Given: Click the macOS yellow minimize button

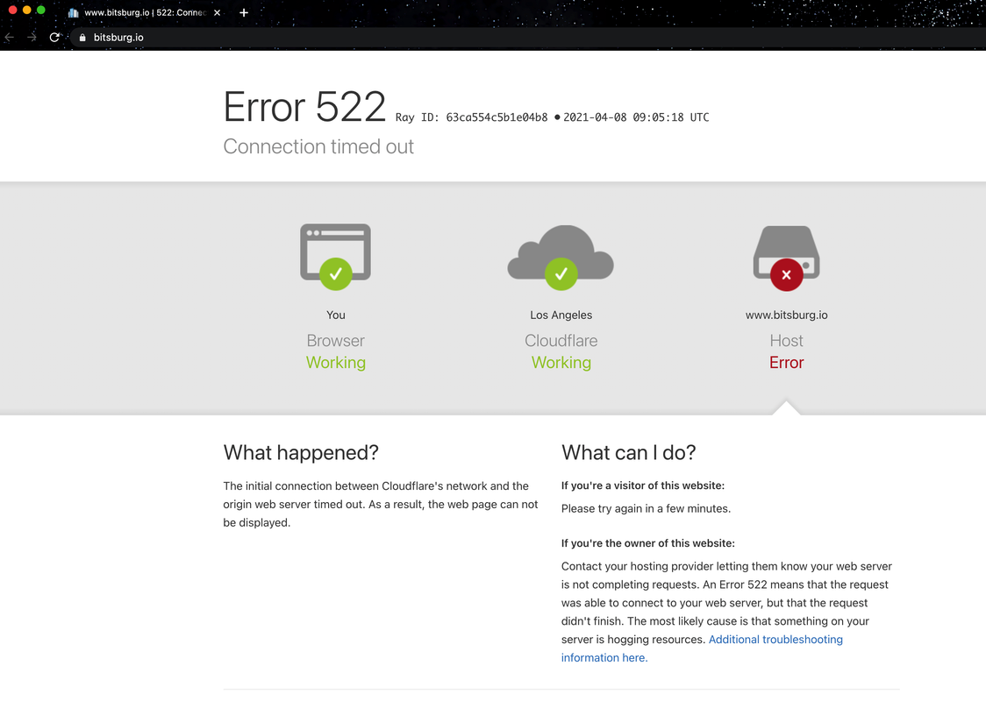Looking at the screenshot, I should (26, 10).
